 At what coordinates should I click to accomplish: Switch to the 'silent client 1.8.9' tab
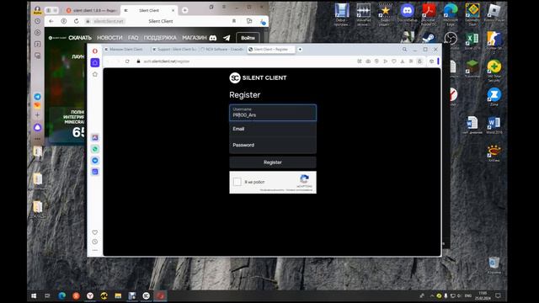(x=92, y=11)
